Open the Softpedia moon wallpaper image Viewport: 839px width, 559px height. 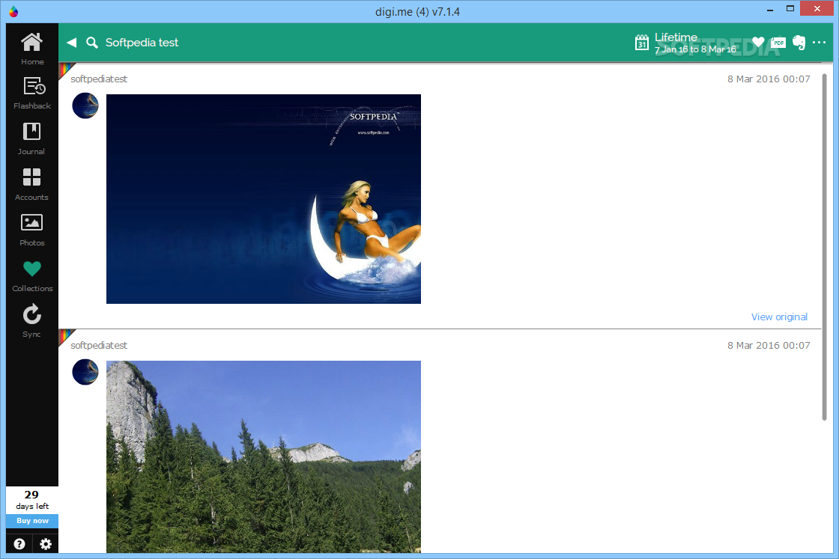coord(264,199)
